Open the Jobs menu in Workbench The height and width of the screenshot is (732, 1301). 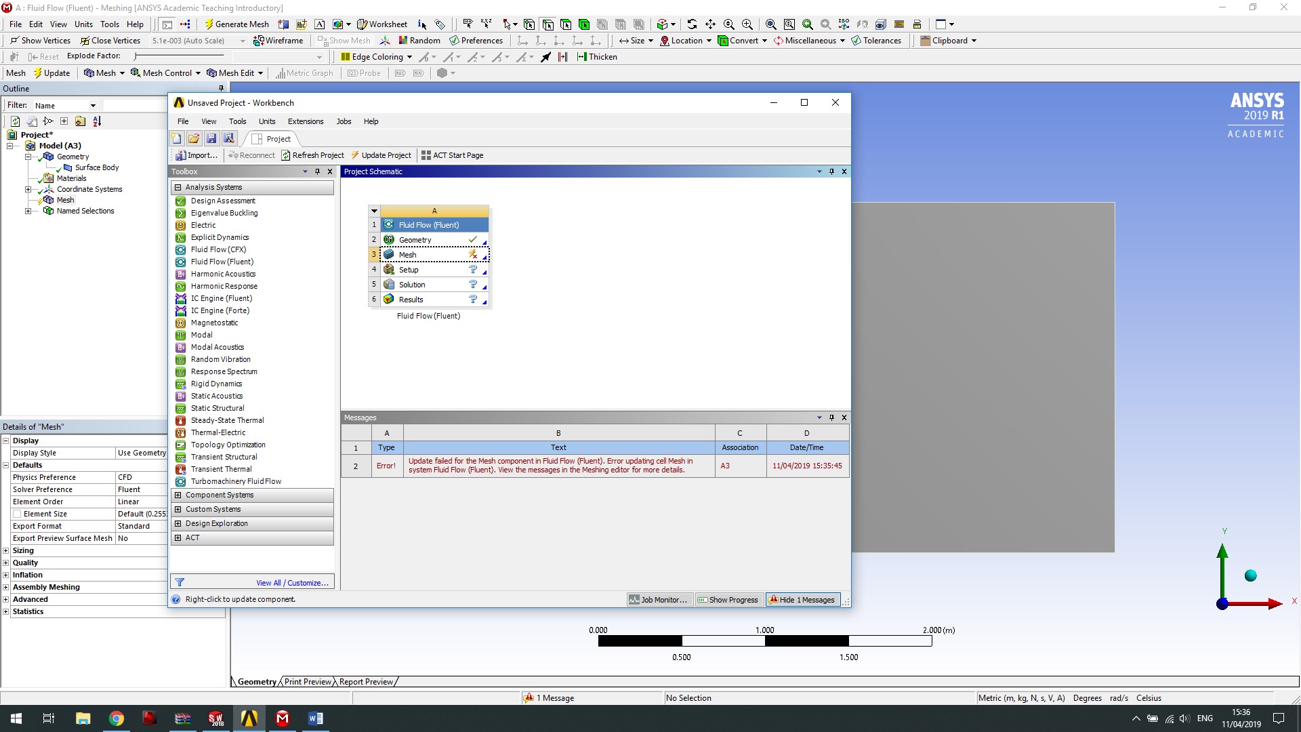tap(344, 121)
